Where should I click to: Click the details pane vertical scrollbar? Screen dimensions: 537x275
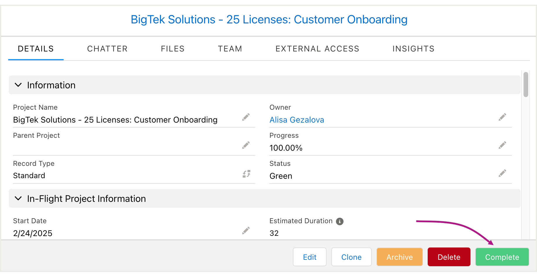point(526,84)
